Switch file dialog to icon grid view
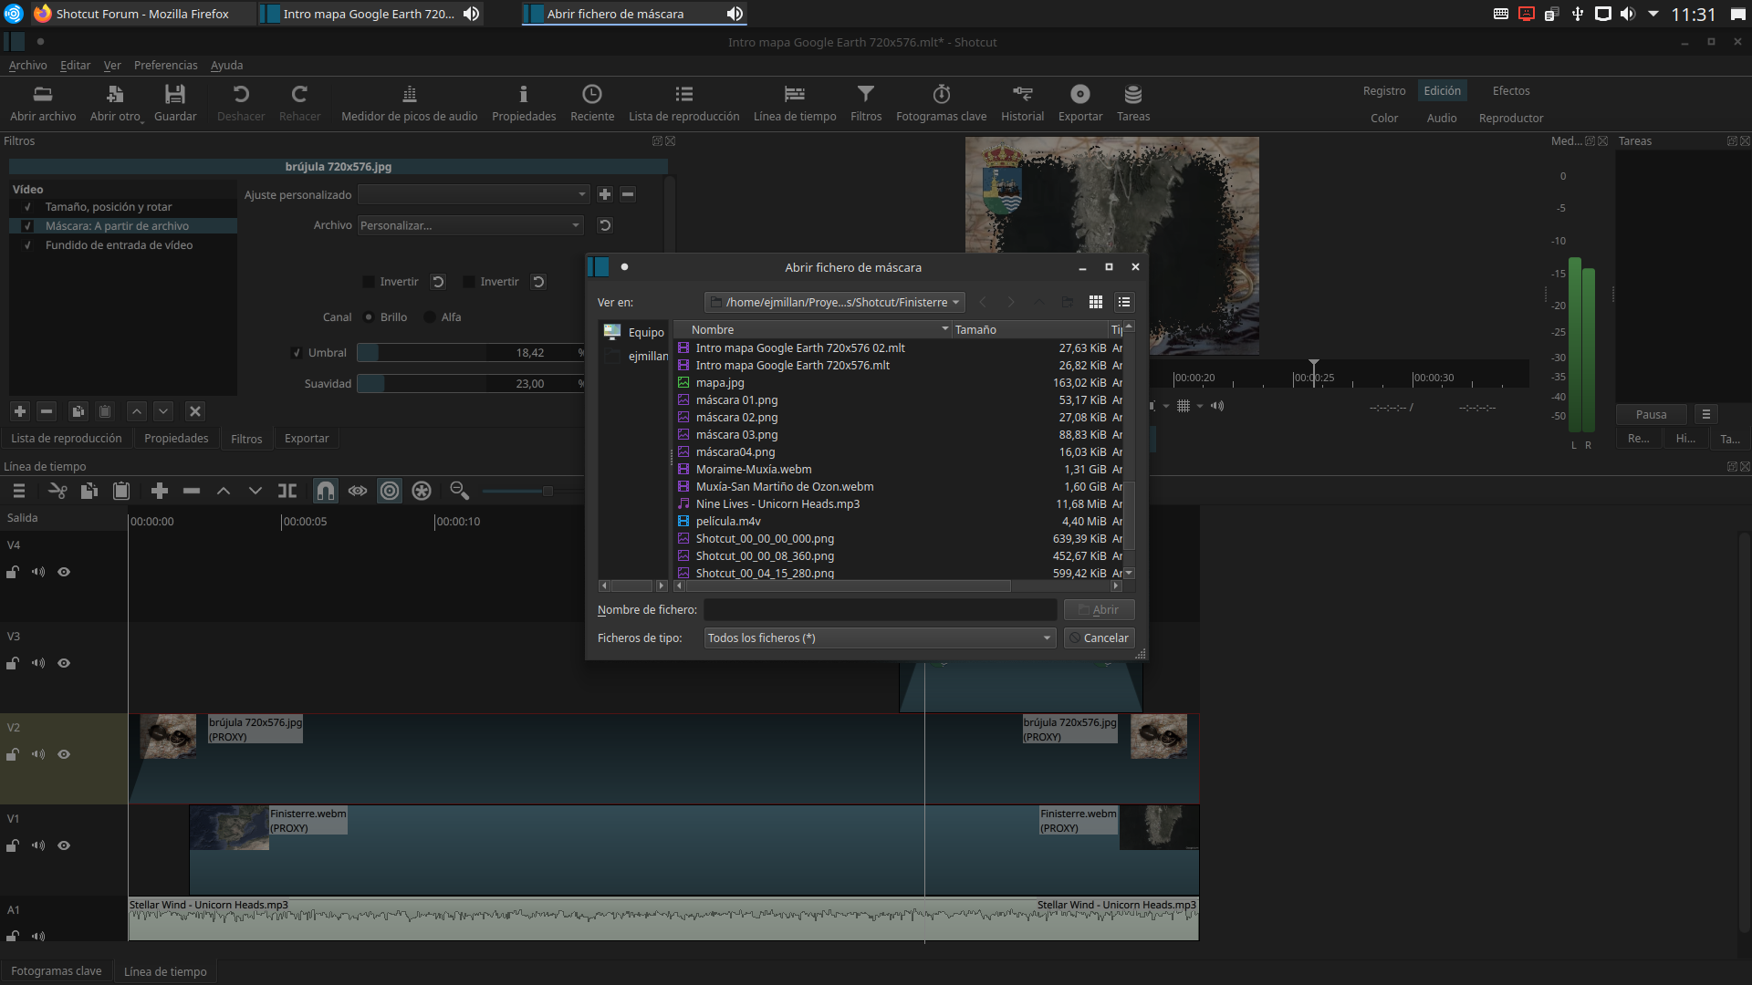This screenshot has height=985, width=1752. pos(1096,302)
